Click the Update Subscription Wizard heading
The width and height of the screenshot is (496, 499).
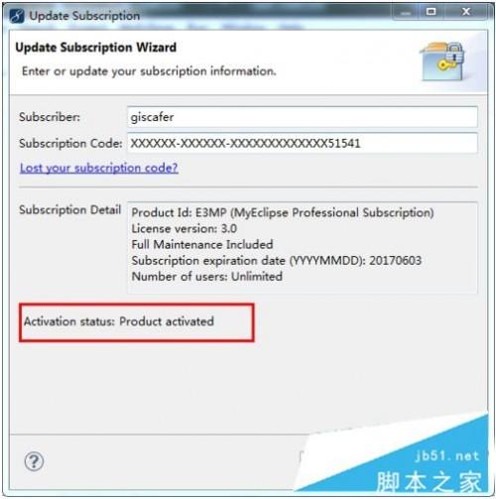tap(95, 48)
